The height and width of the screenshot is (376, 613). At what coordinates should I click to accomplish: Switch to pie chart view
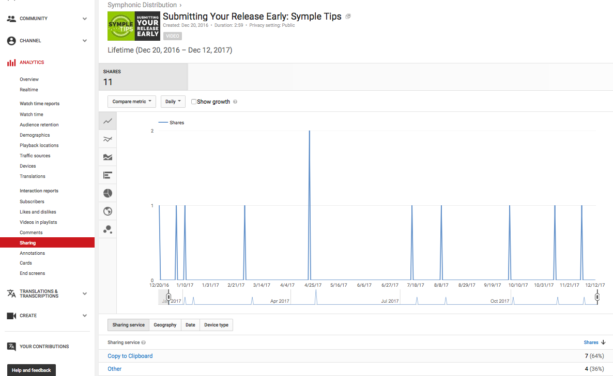click(x=108, y=193)
